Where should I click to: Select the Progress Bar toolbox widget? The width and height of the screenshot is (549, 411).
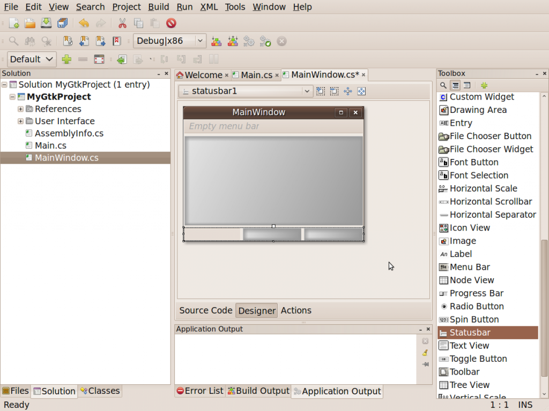point(488,293)
